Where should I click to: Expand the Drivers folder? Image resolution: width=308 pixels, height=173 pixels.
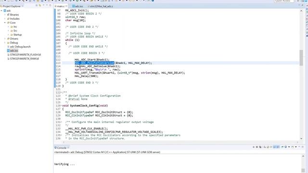pos(5,38)
